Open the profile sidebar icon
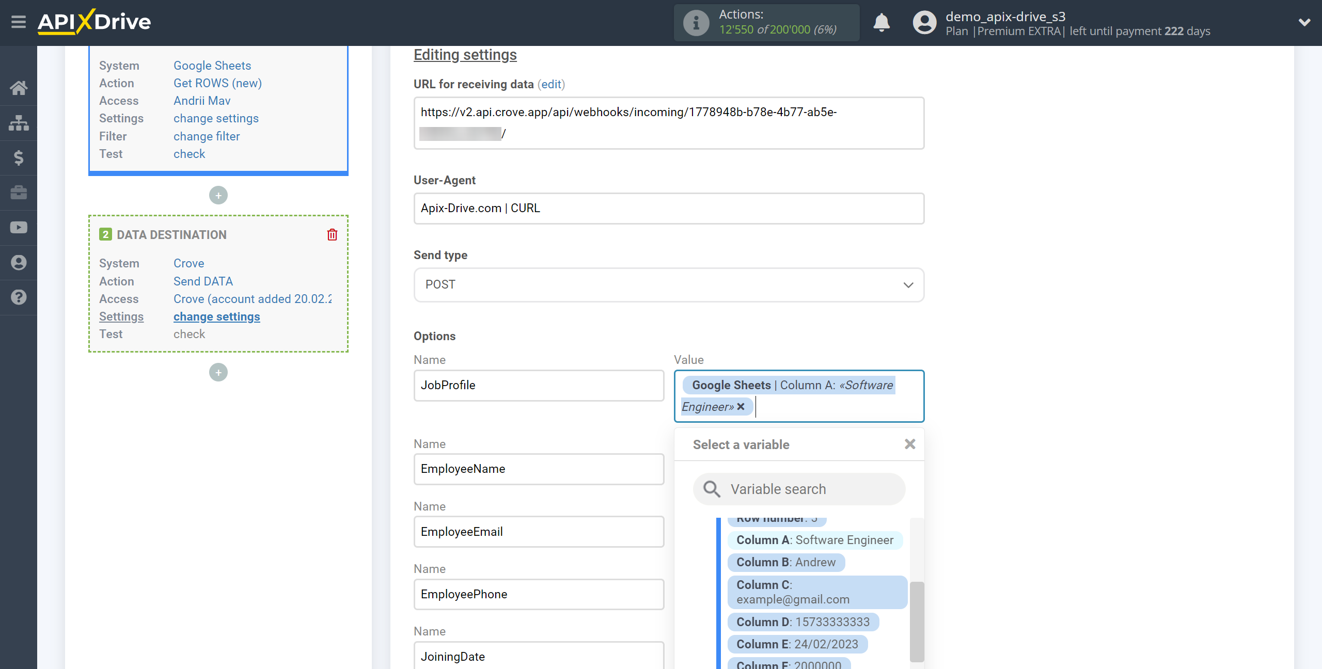The width and height of the screenshot is (1322, 669). click(19, 263)
